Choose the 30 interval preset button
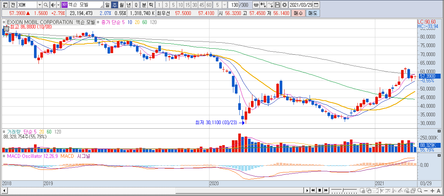Screen dimensions: 444x196 click(x=195, y=5)
